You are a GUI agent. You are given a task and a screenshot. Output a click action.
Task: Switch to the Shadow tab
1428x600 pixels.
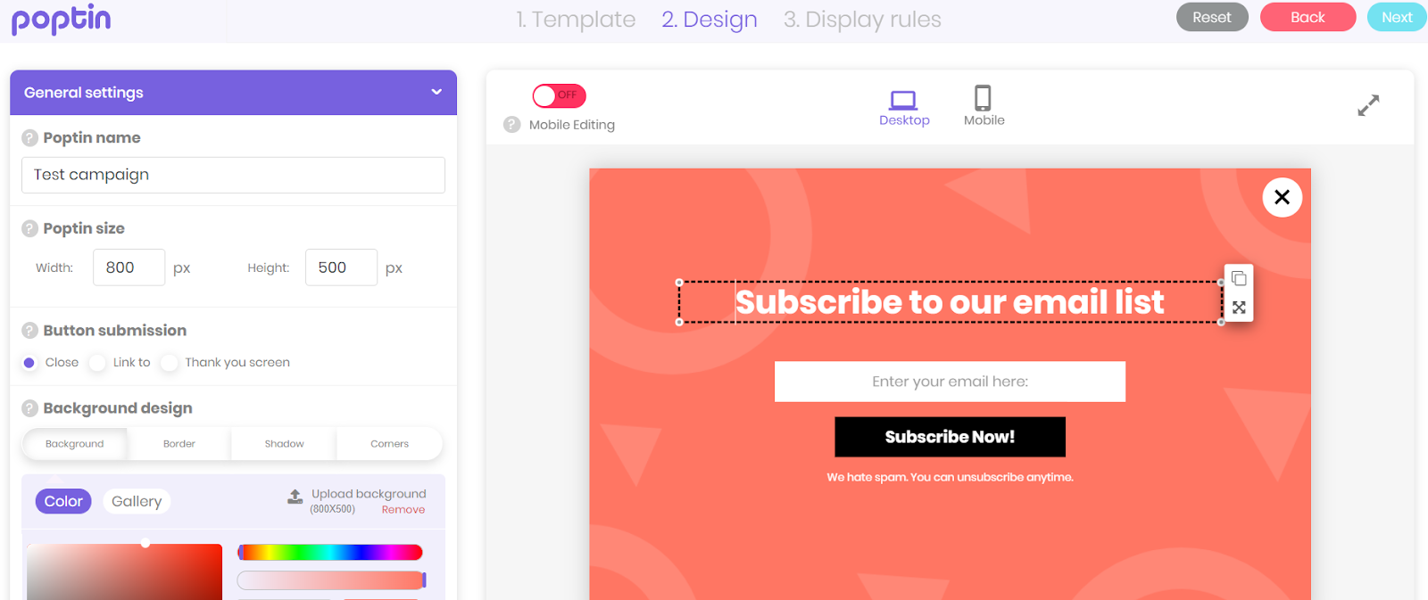coord(284,444)
